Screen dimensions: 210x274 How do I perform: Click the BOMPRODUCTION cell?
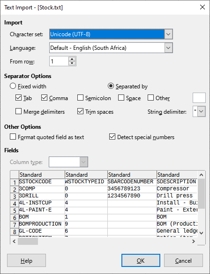42,224
